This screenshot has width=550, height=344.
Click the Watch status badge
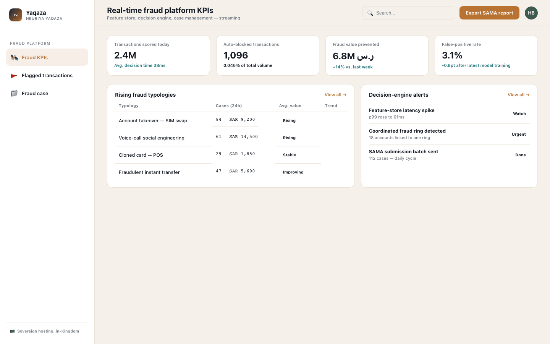[x=519, y=114]
